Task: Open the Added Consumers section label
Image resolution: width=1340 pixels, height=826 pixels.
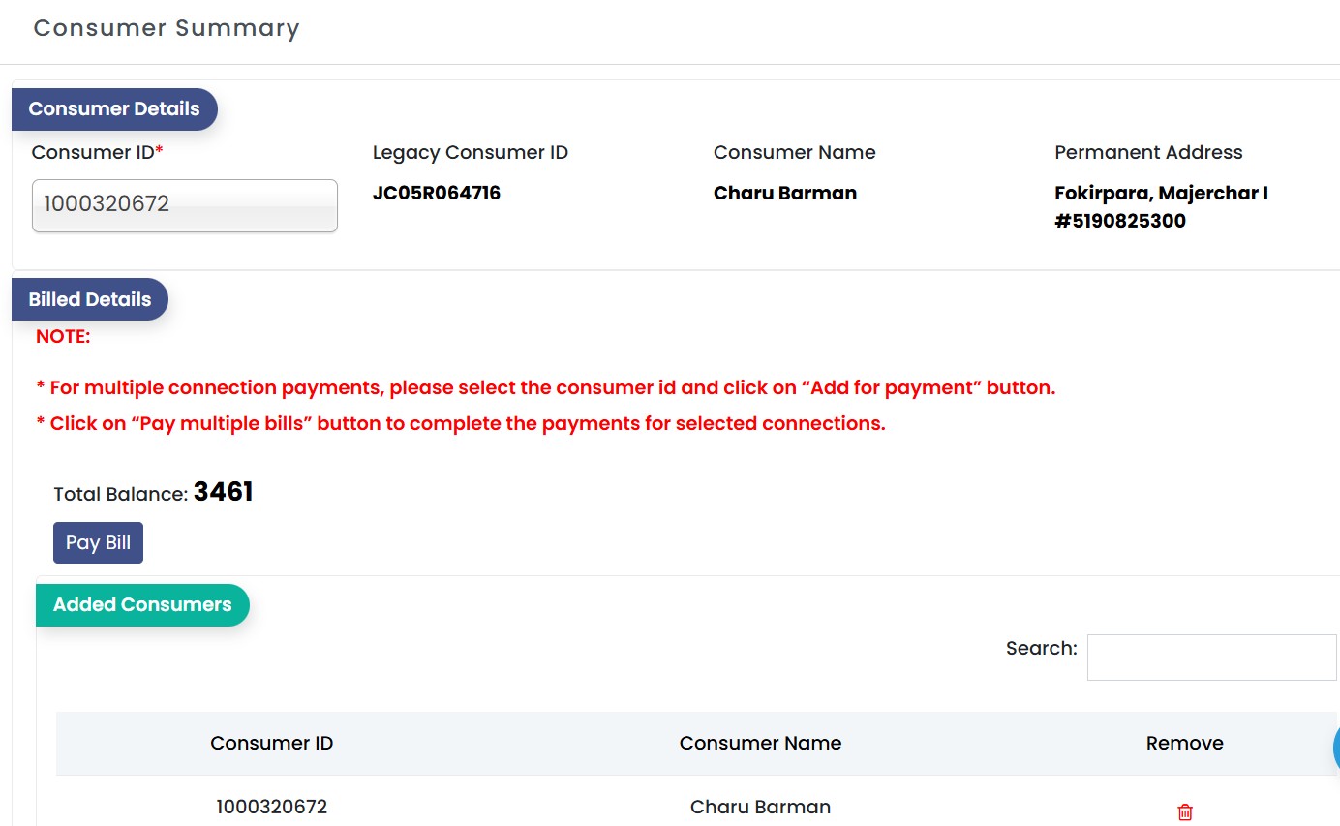Action: click(142, 605)
